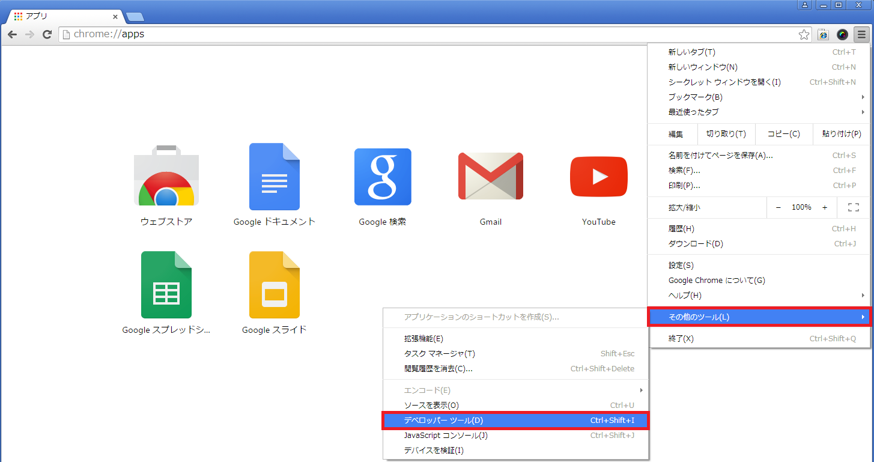The width and height of the screenshot is (874, 462).
Task: Increase zoom with the plus button
Action: pos(825,207)
